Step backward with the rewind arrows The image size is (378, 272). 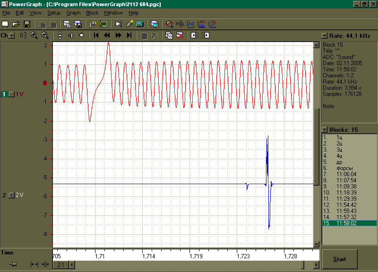coord(107,35)
